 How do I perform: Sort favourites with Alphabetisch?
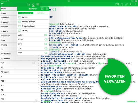[x=26, y=13]
